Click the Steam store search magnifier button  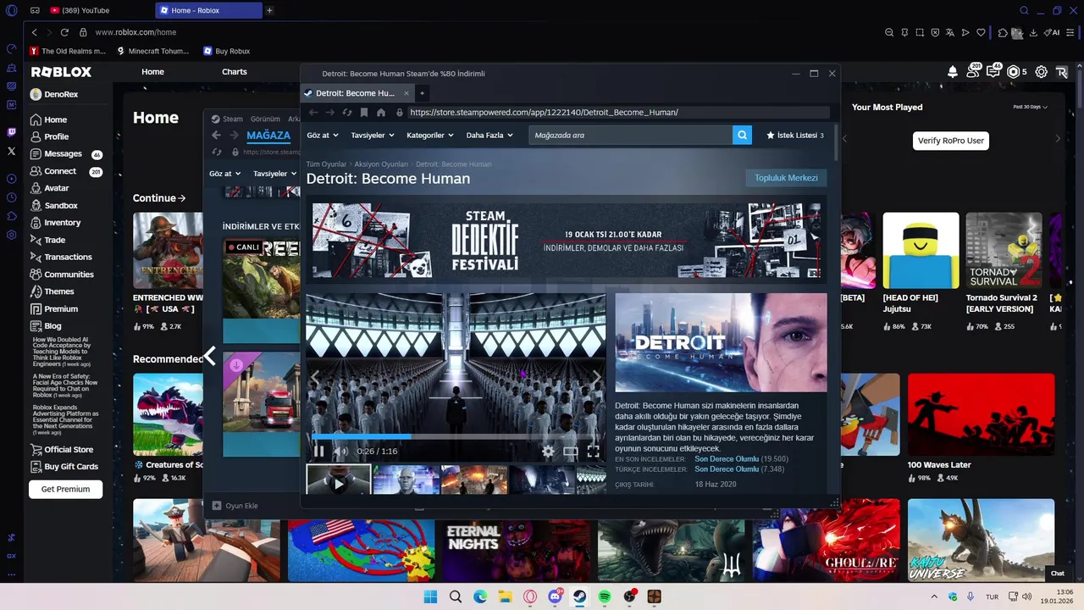point(742,135)
